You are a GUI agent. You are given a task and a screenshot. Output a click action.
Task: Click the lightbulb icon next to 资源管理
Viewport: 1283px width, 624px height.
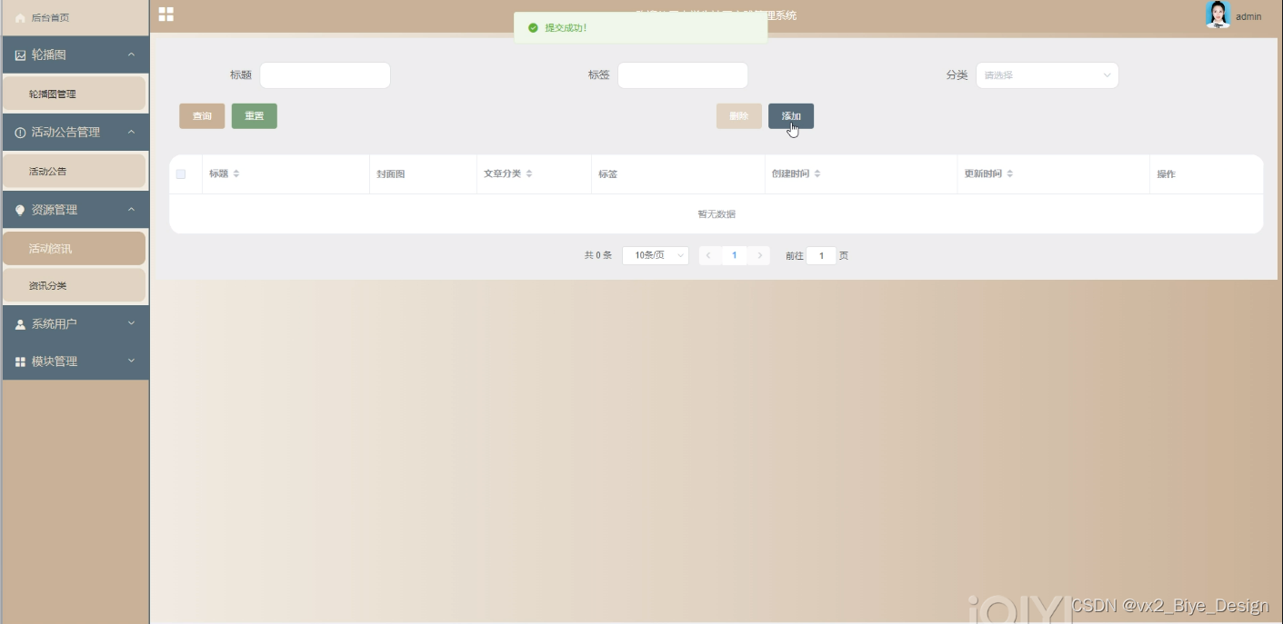pos(20,210)
